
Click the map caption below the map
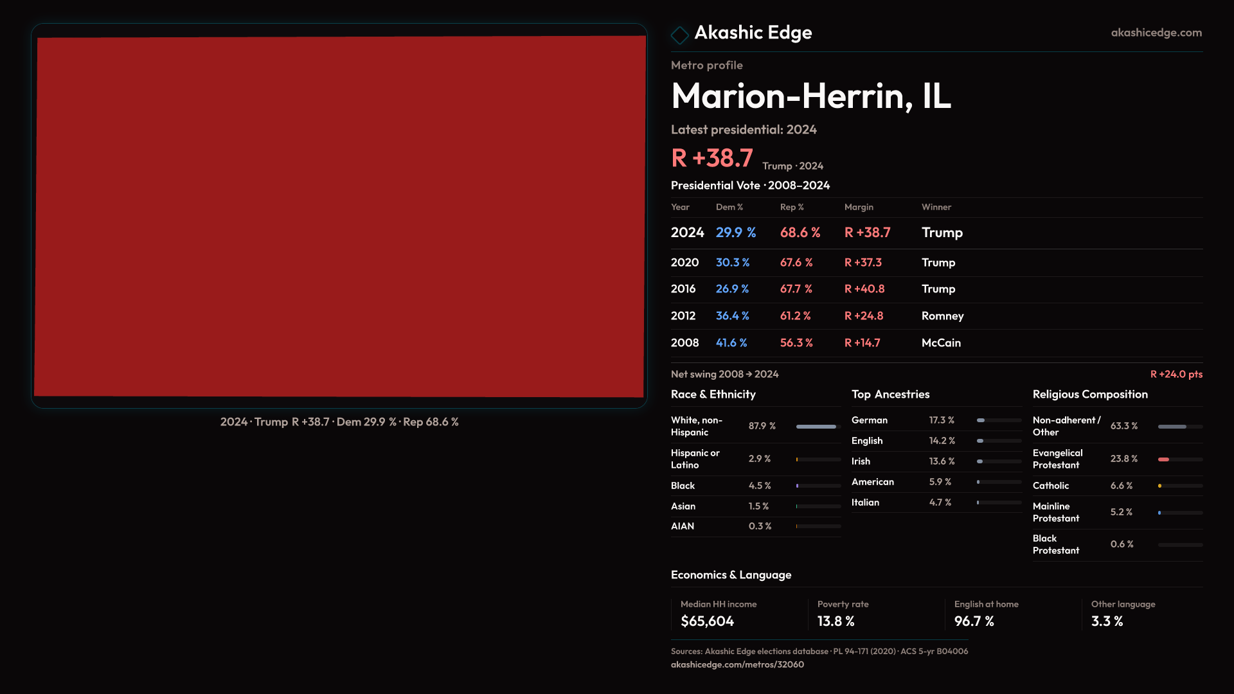pyautogui.click(x=339, y=422)
